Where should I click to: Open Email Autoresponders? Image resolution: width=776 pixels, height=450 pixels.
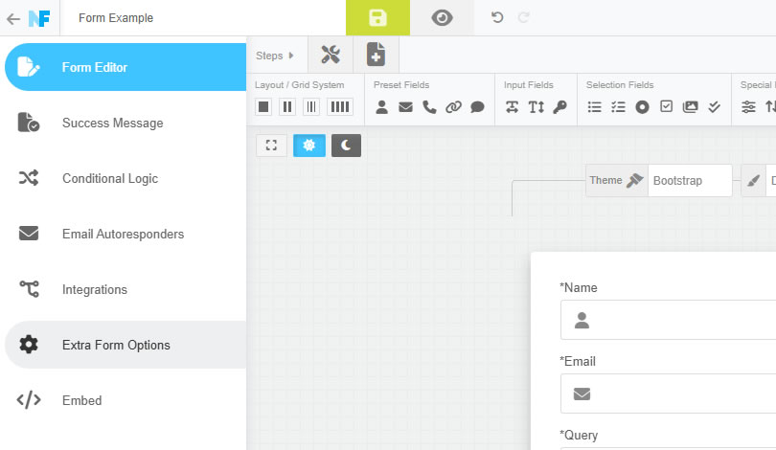tap(126, 234)
